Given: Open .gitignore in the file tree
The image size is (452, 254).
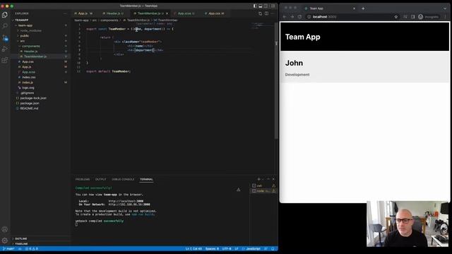Looking at the screenshot, I should pos(27,92).
